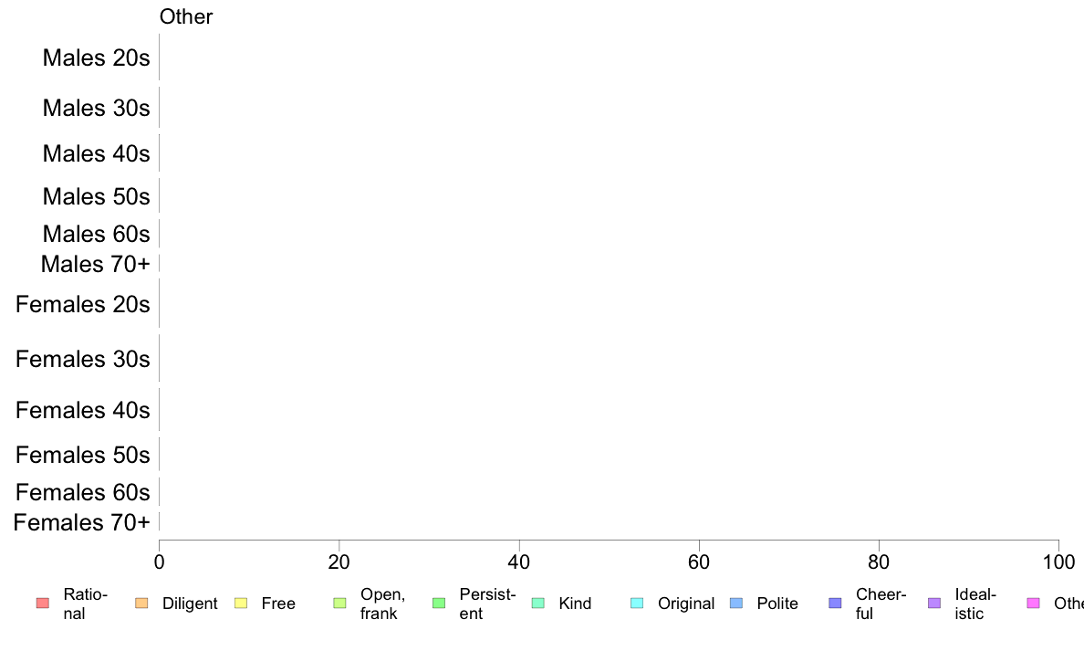Image resolution: width=1084 pixels, height=672 pixels.
Task: Select the Females 30s row label
Action: 83,359
